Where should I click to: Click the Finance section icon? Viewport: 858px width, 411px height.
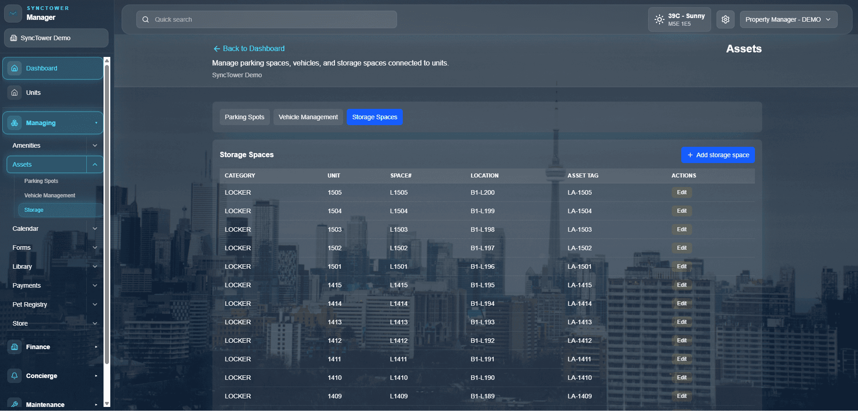[14, 347]
